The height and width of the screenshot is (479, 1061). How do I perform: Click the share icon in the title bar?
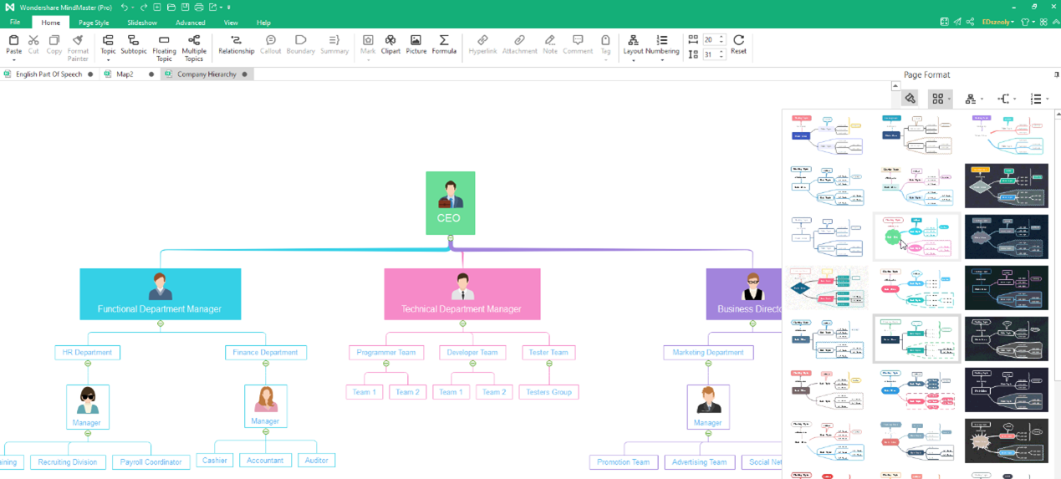point(970,22)
